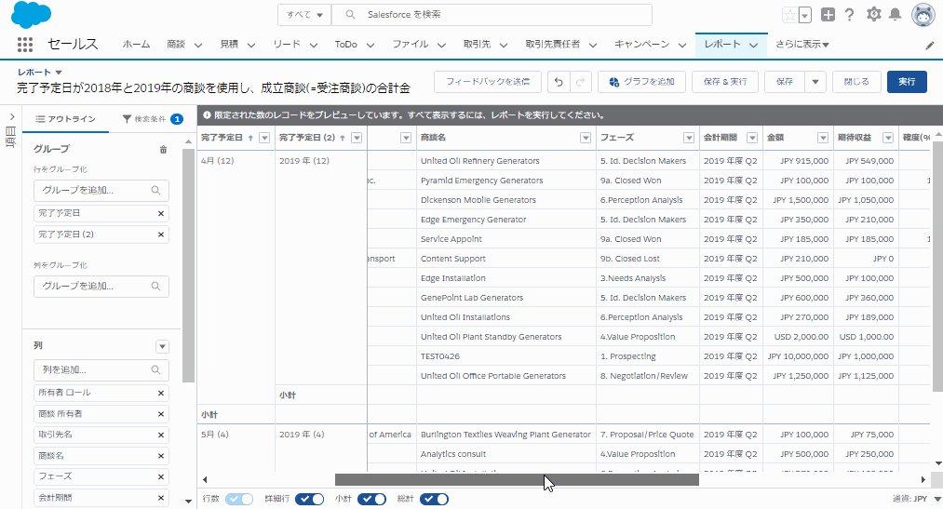The width and height of the screenshot is (943, 509).
Task: Click the グラフを追加 button
Action: point(641,82)
